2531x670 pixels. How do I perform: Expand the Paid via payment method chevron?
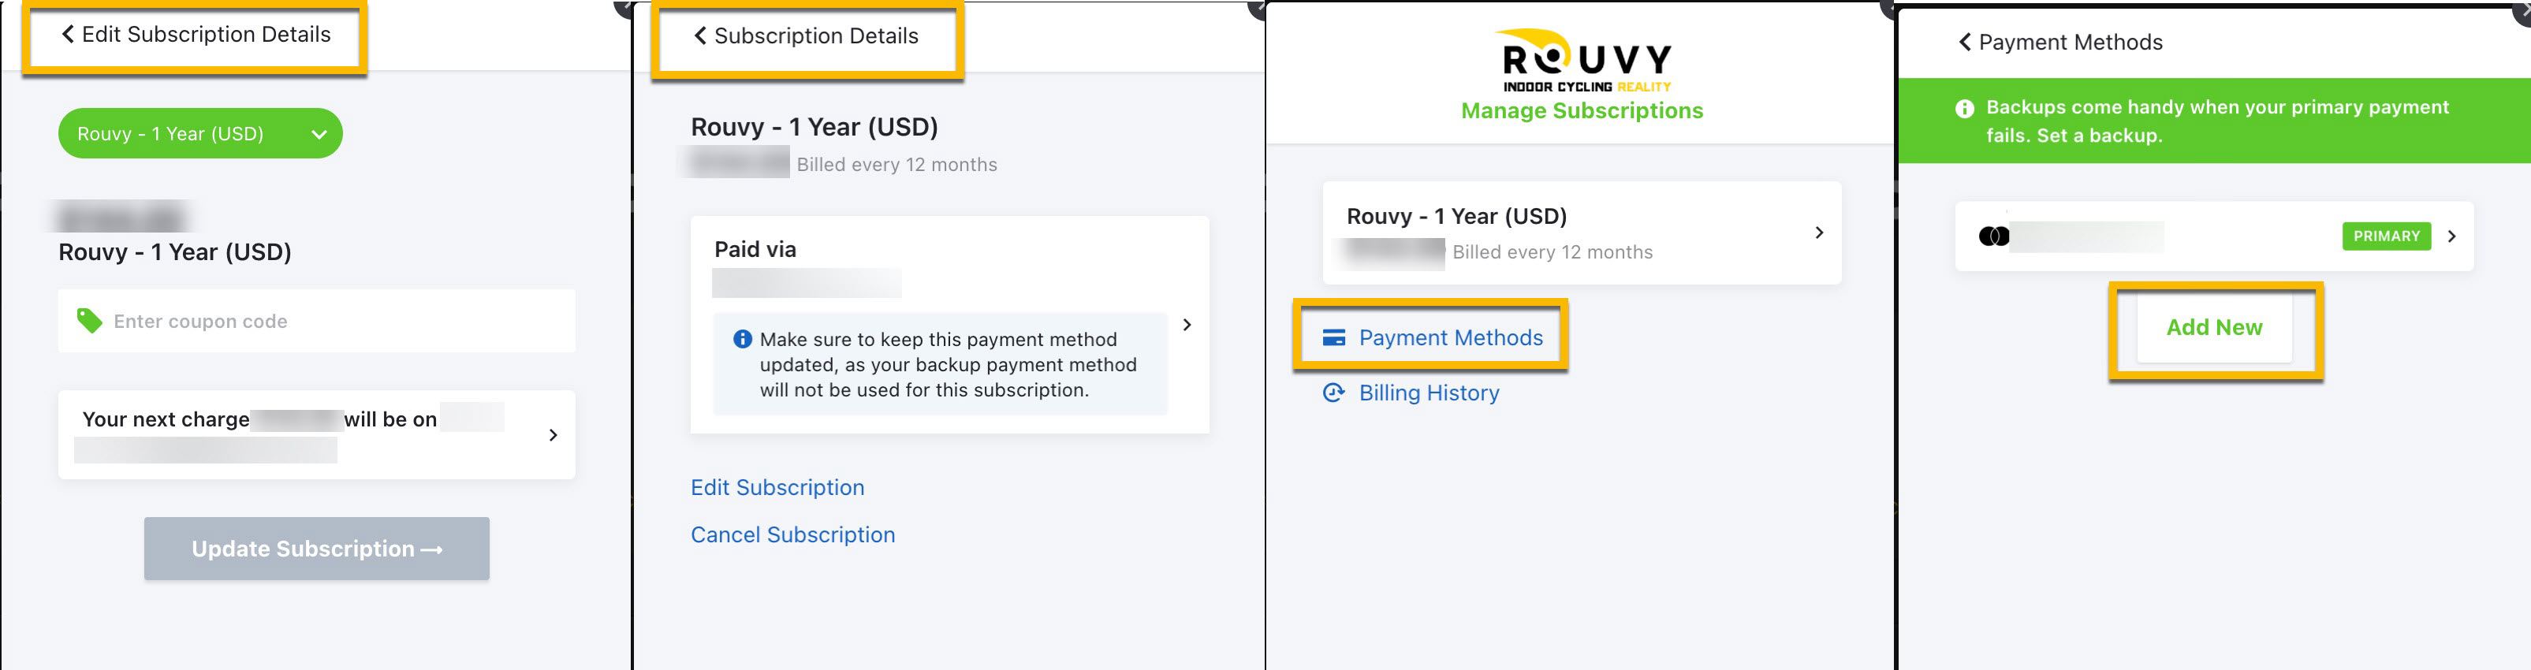(1187, 326)
